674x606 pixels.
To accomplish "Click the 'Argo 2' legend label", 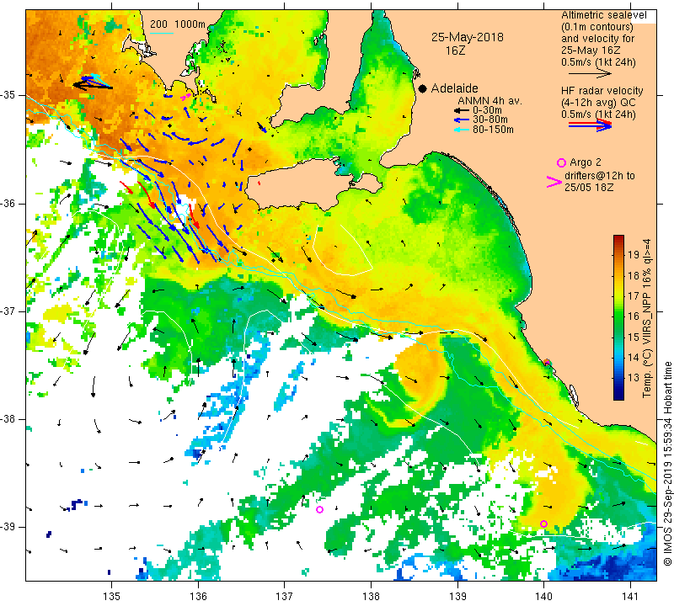I will (585, 162).
